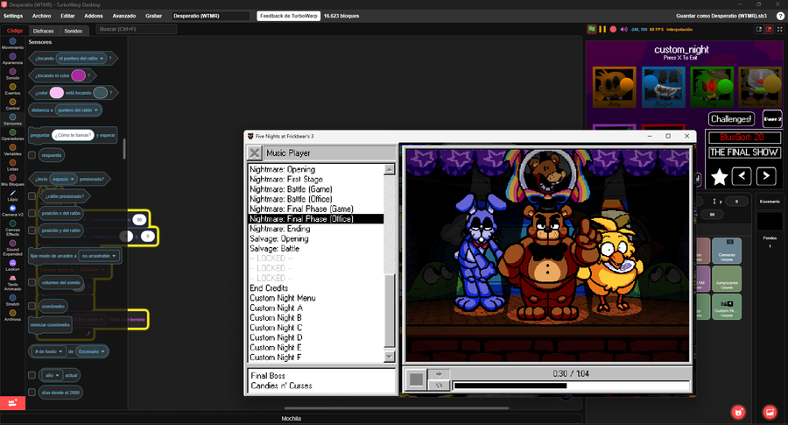
Task: Open the Addons menu
Action: click(94, 16)
